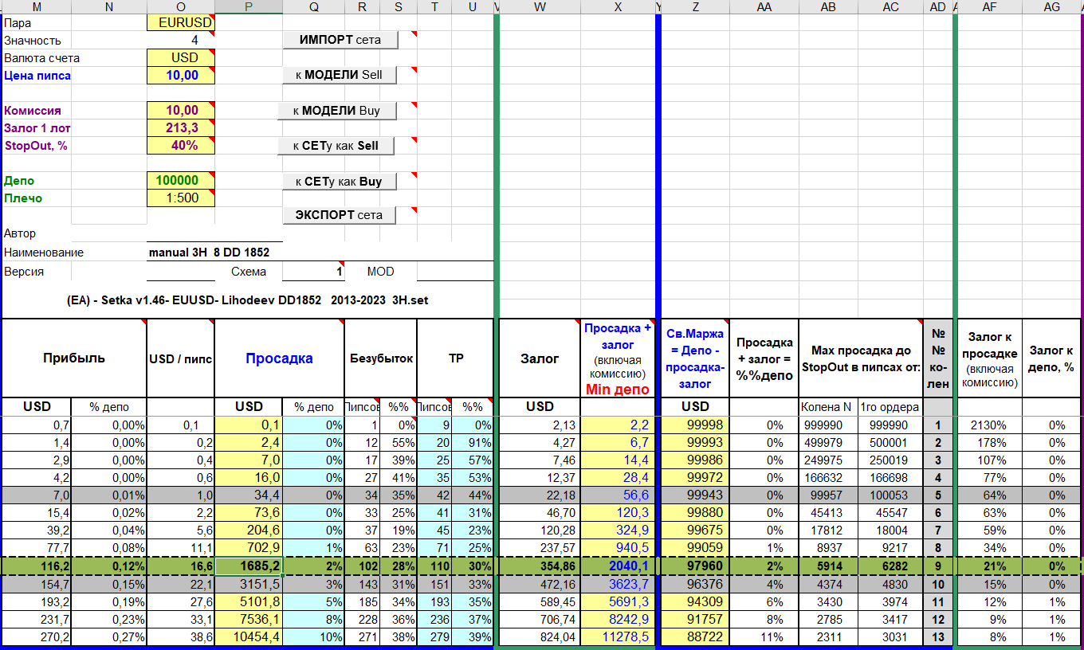Click the Max просадка до StopOut header

860,358
